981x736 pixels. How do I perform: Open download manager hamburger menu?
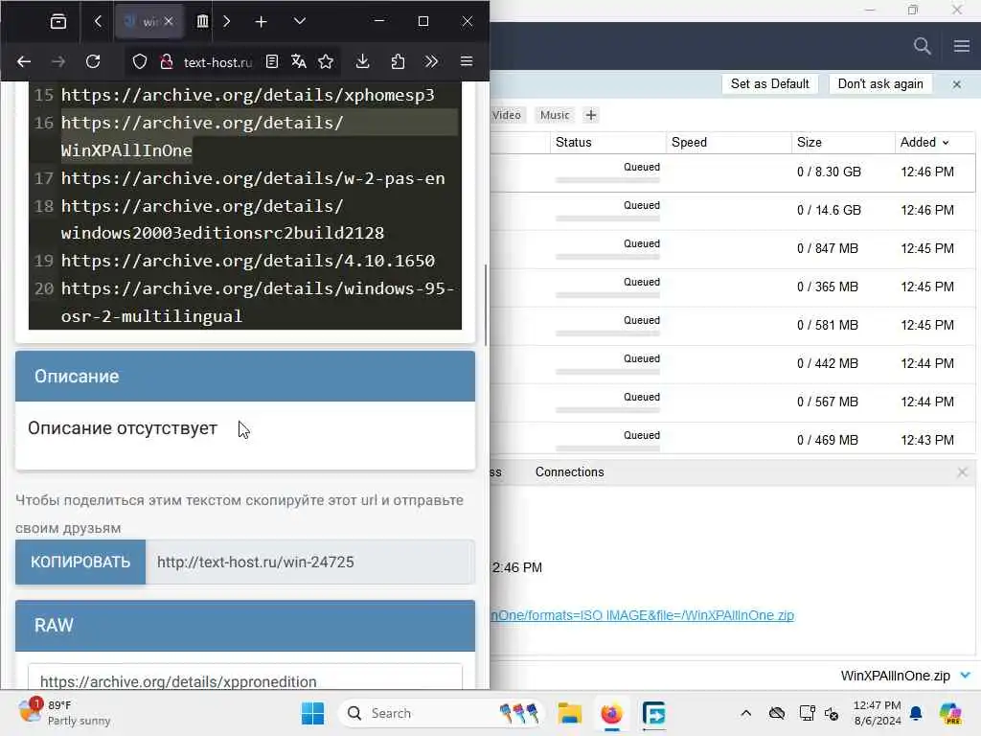tap(962, 46)
